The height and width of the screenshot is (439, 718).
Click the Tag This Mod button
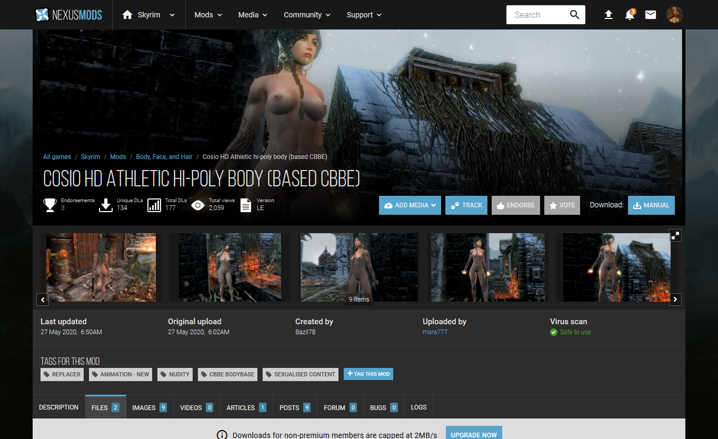368,374
